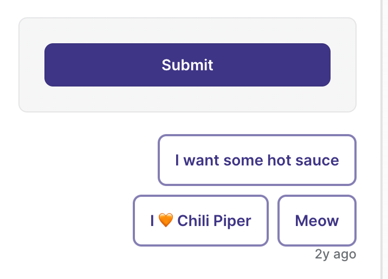
Task: Click the outlined reply to the left of Meow
Action: pyautogui.click(x=201, y=221)
